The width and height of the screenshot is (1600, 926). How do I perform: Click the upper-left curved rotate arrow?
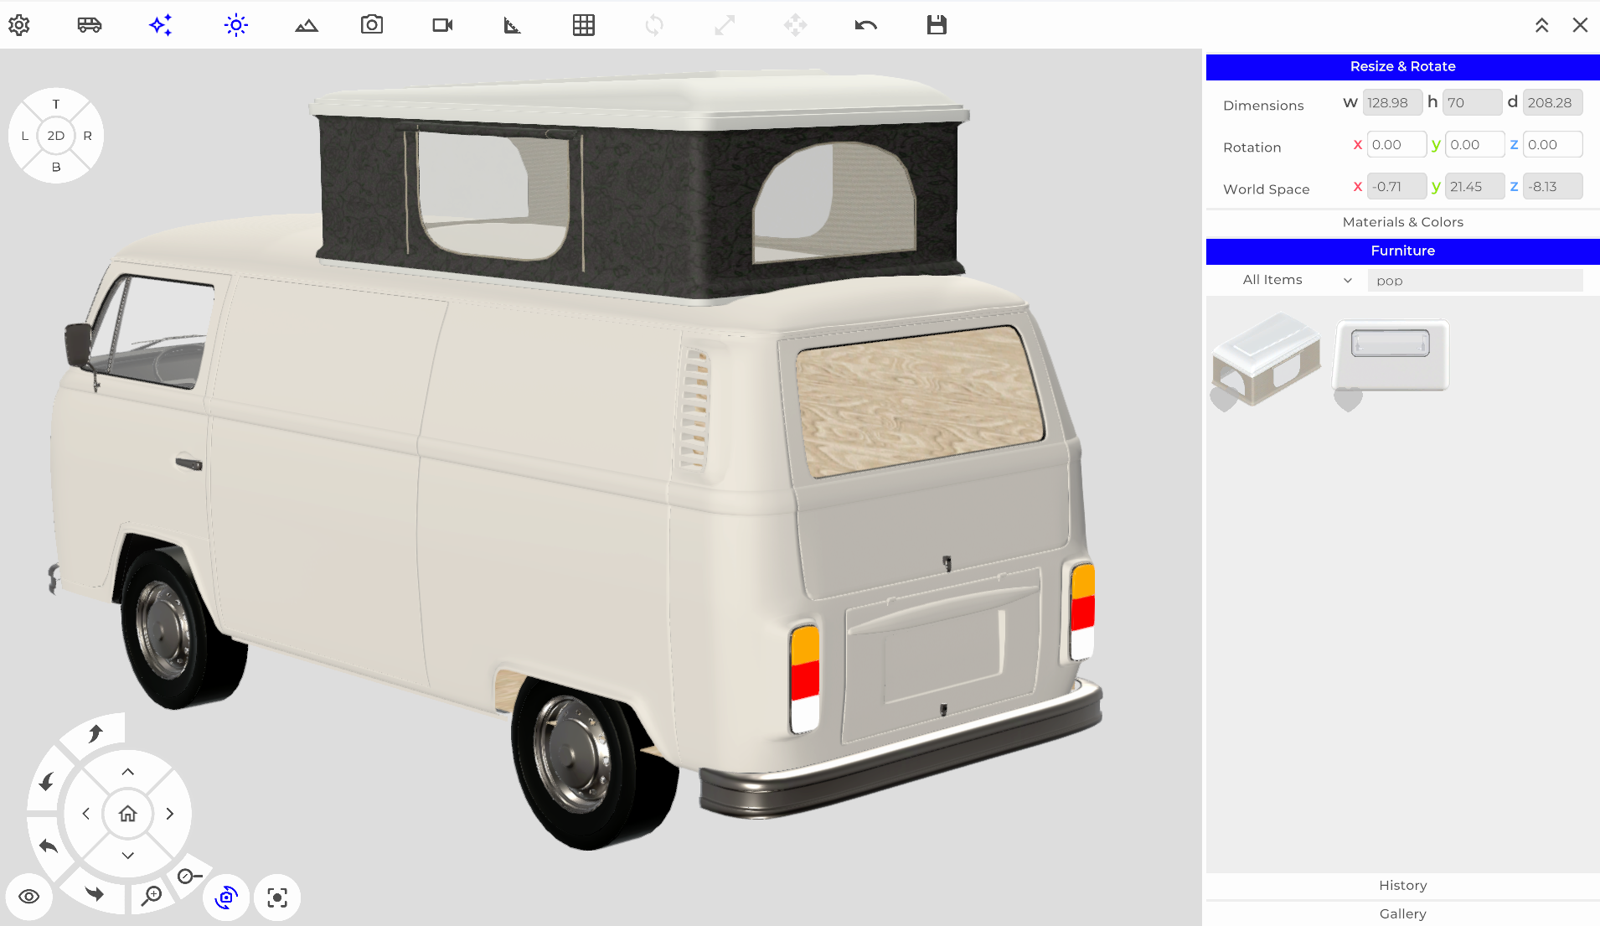click(x=47, y=782)
